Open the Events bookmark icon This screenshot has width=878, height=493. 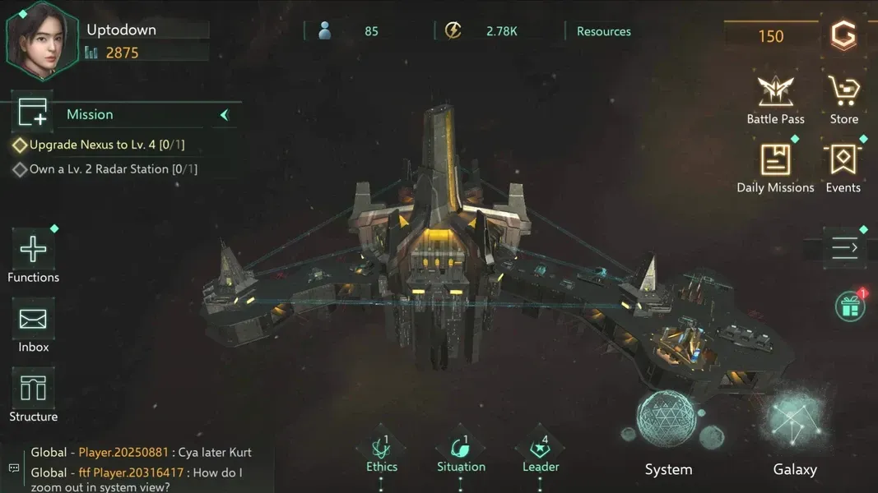click(843, 160)
